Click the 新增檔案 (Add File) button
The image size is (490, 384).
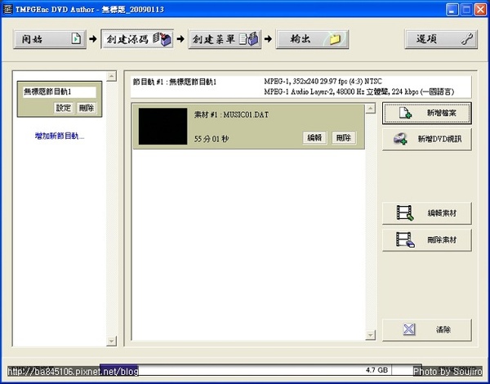click(427, 114)
